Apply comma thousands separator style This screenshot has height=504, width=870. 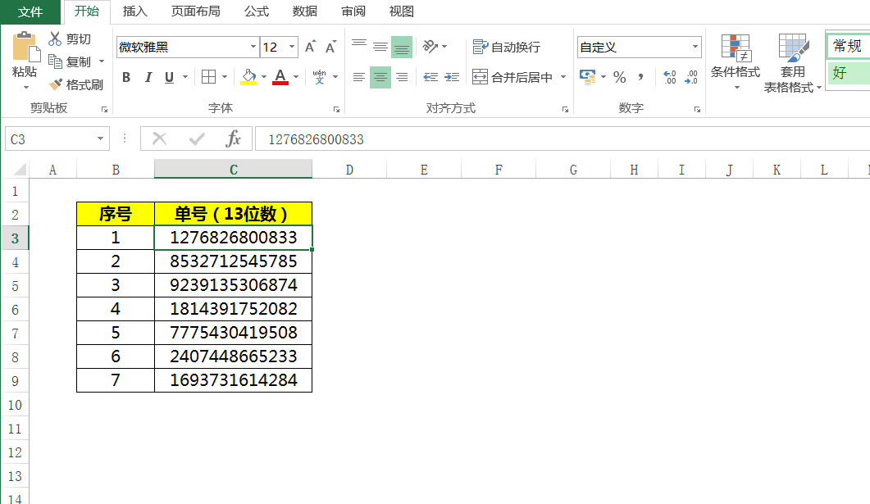641,77
